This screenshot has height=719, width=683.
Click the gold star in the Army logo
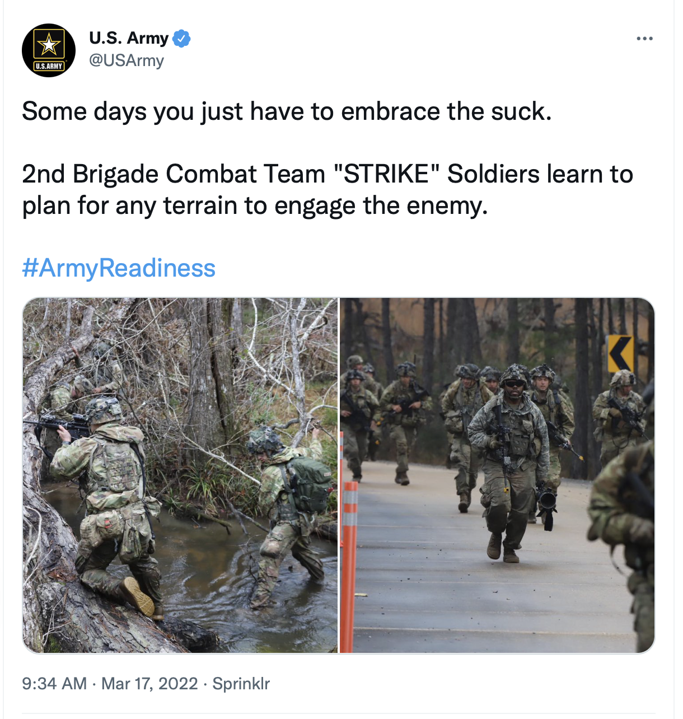49,45
